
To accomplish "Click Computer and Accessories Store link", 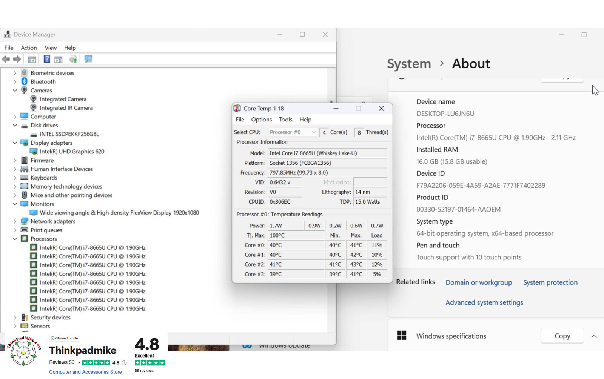I will pos(85,372).
